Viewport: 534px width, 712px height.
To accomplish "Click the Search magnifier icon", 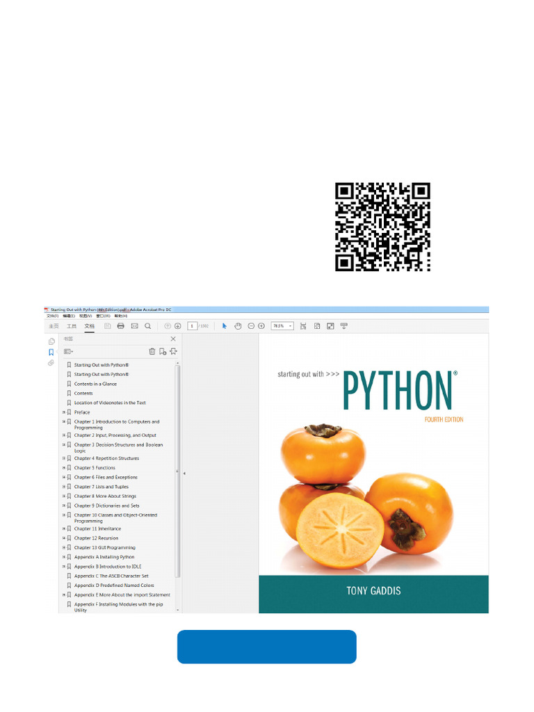I will pyautogui.click(x=148, y=326).
